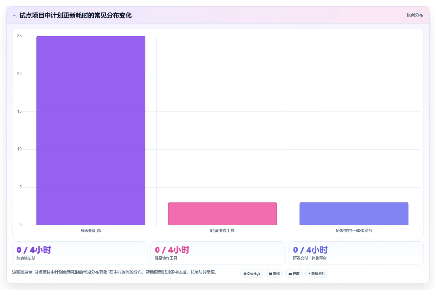
Task: Click the "进度" tag chip
Action: pyautogui.click(x=294, y=273)
